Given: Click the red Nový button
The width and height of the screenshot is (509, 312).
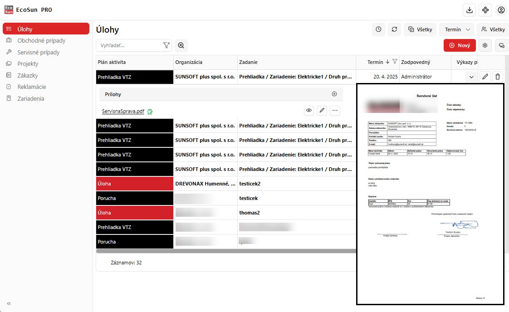Looking at the screenshot, I should [460, 45].
